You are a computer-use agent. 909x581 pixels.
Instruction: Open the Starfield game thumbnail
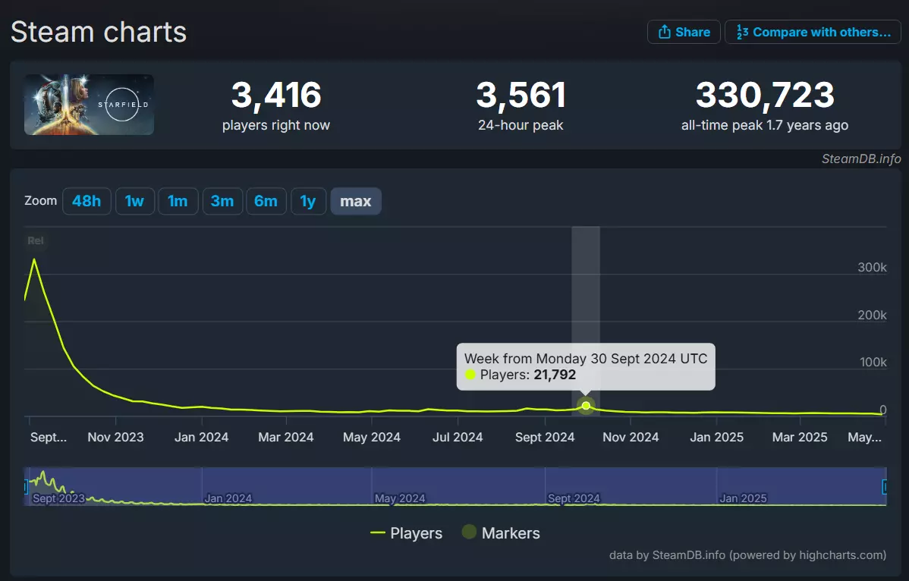(x=90, y=105)
